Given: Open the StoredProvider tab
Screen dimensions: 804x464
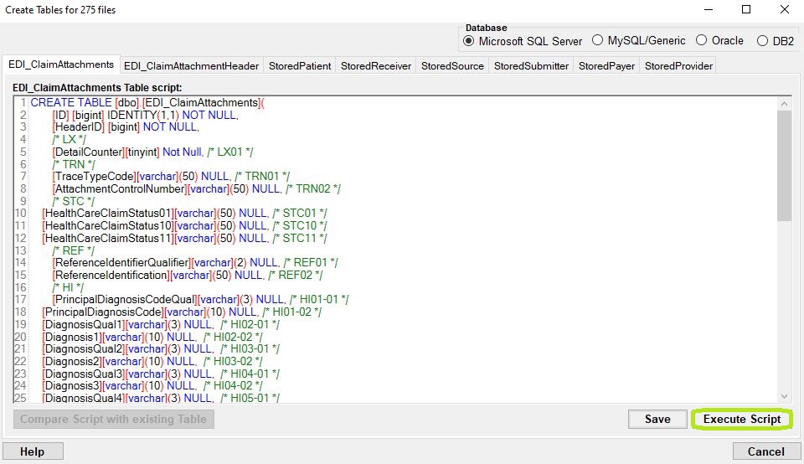Looking at the screenshot, I should click(678, 66).
